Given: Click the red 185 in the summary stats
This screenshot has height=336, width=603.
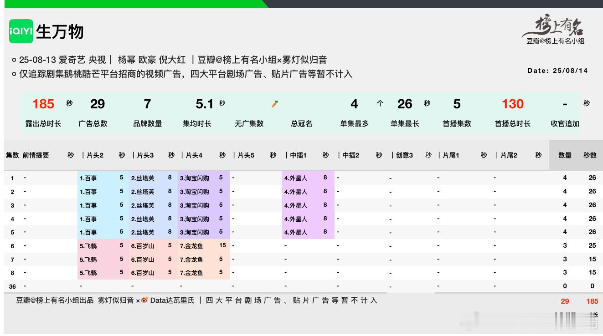Looking at the screenshot, I should (43, 104).
